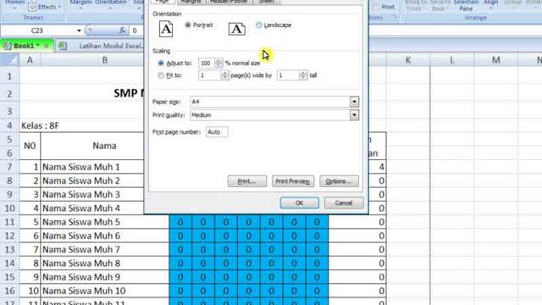Click the Adjust to percent field

(207, 64)
